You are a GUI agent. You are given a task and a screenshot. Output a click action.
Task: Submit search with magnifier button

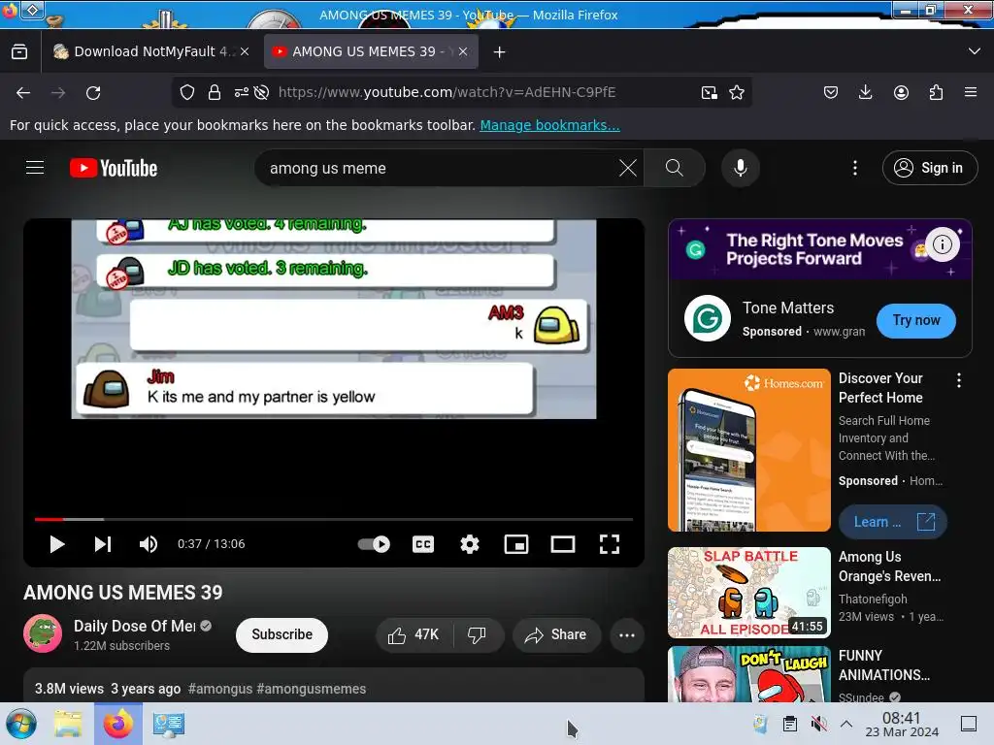click(x=675, y=168)
